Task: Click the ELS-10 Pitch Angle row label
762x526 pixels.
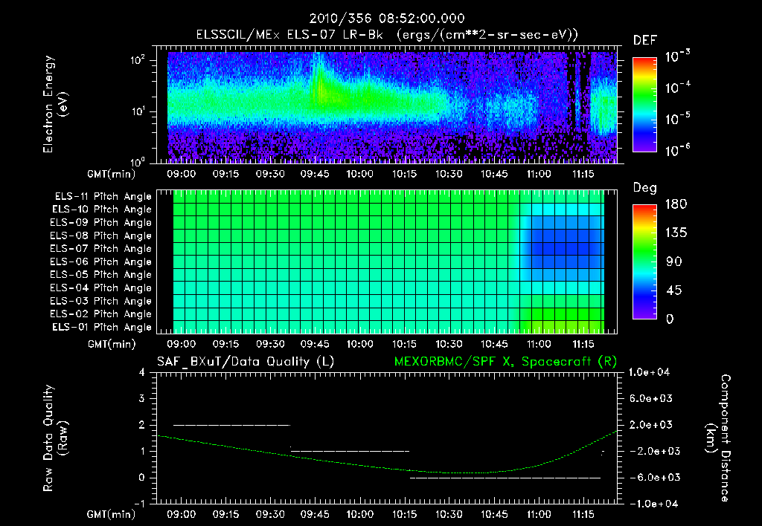Action: pyautogui.click(x=102, y=210)
